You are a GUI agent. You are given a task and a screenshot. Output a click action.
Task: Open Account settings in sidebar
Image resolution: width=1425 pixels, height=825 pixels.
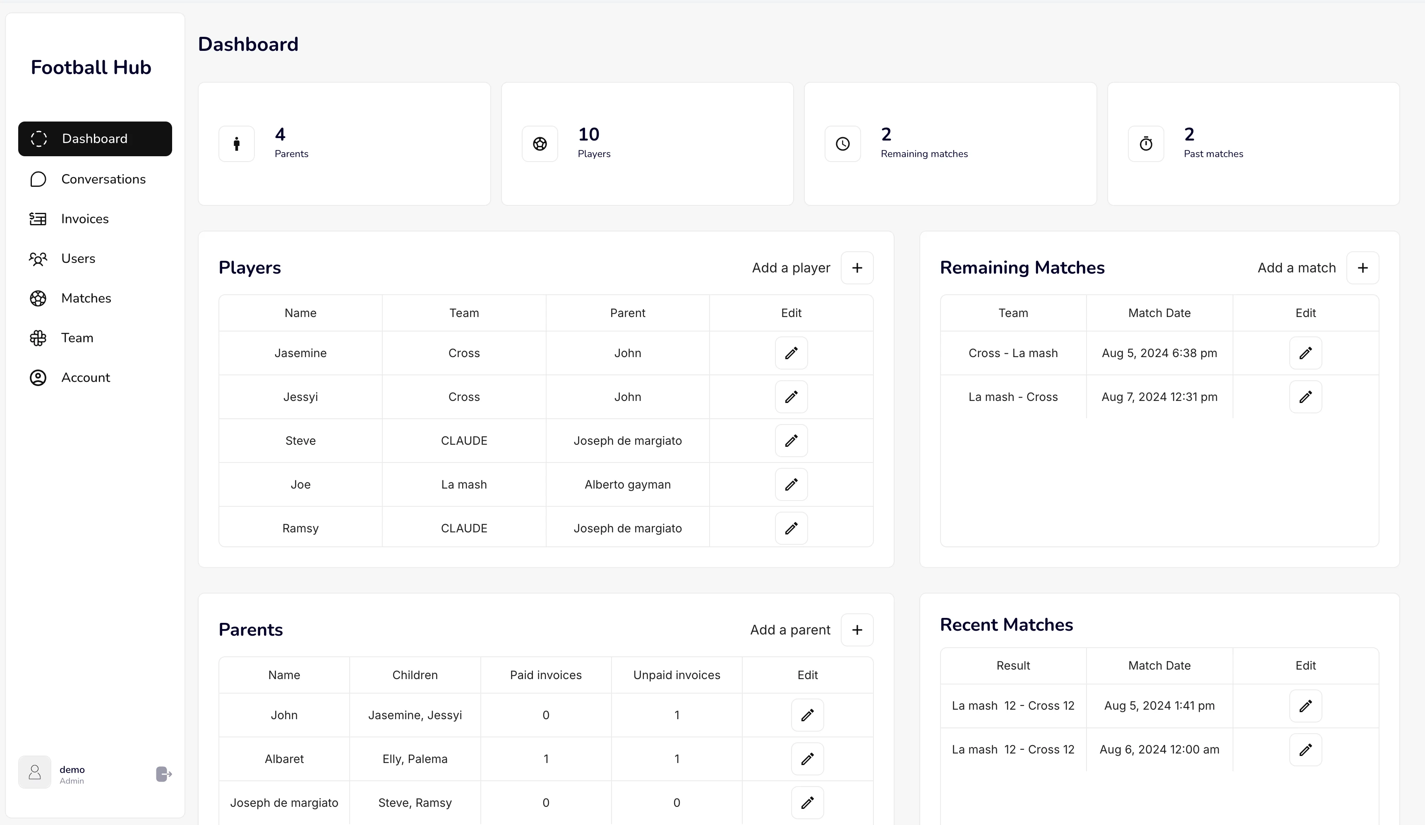[x=85, y=377]
